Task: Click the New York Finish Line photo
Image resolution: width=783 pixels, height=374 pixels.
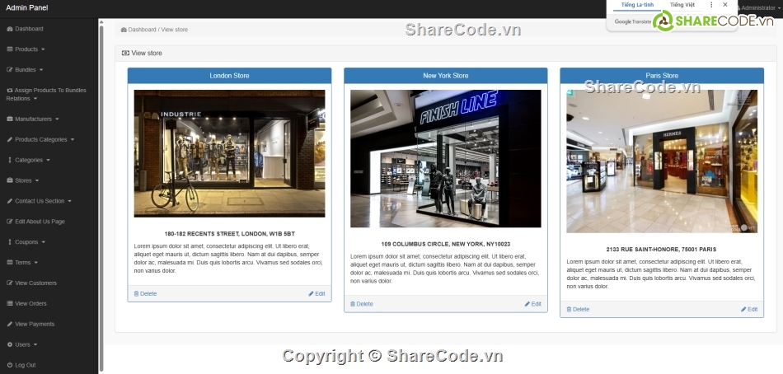Action: [445, 158]
